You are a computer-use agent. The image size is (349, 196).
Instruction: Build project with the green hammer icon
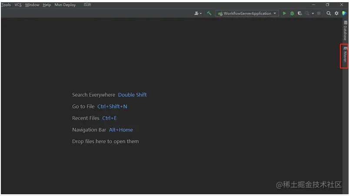[209, 13]
